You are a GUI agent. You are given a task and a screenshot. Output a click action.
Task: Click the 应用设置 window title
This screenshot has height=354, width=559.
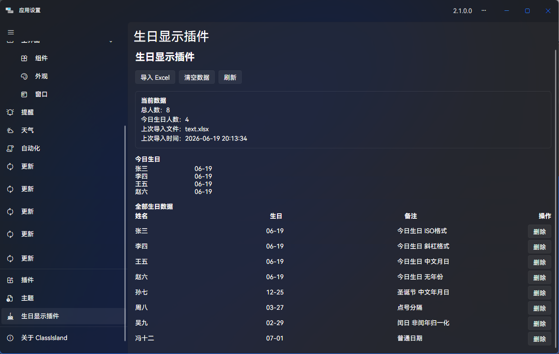click(x=30, y=10)
